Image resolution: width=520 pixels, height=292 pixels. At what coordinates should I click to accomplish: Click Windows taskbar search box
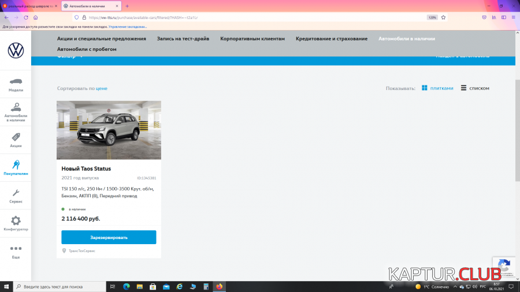[60, 286]
